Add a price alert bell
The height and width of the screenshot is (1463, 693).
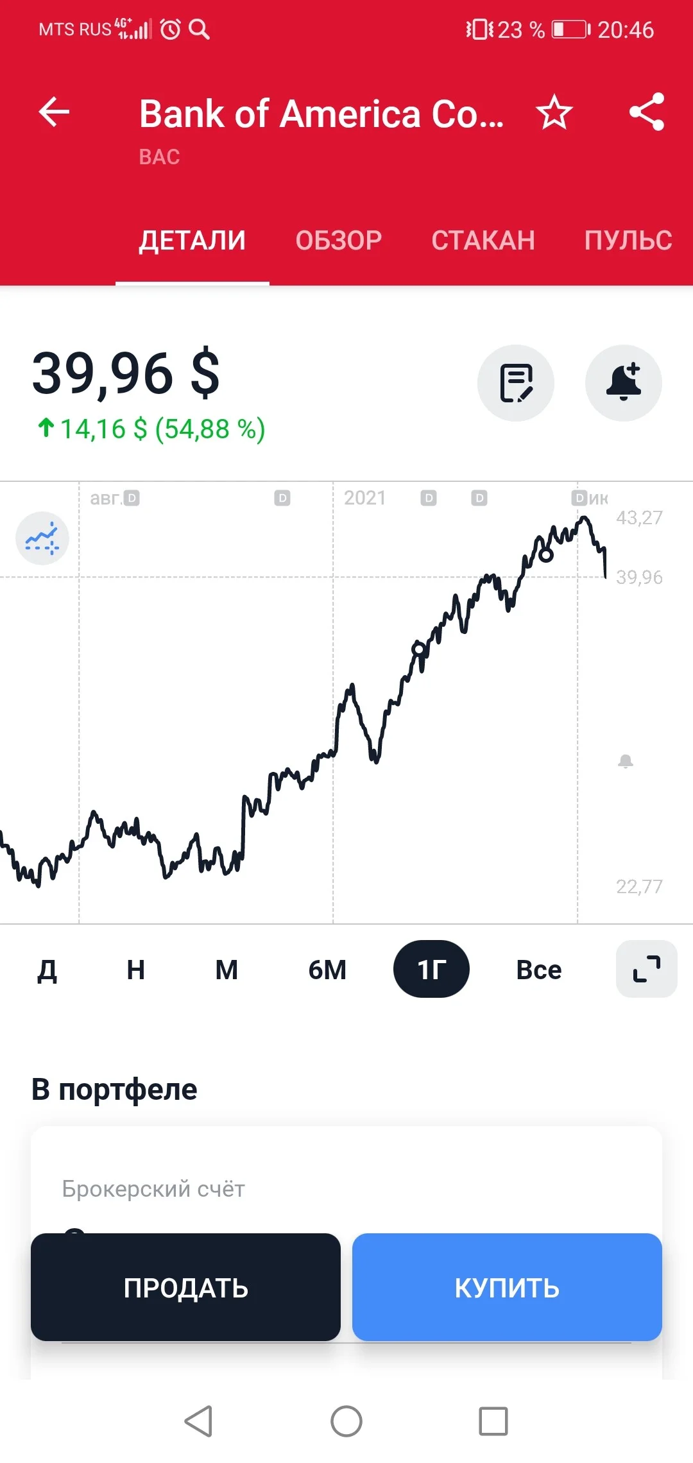click(x=624, y=383)
